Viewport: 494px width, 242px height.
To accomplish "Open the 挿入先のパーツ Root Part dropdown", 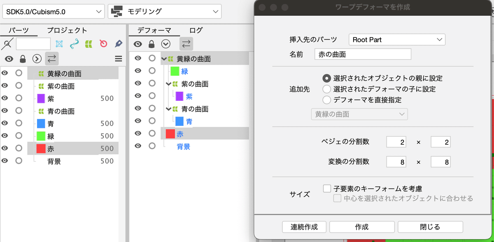I will tap(397, 40).
